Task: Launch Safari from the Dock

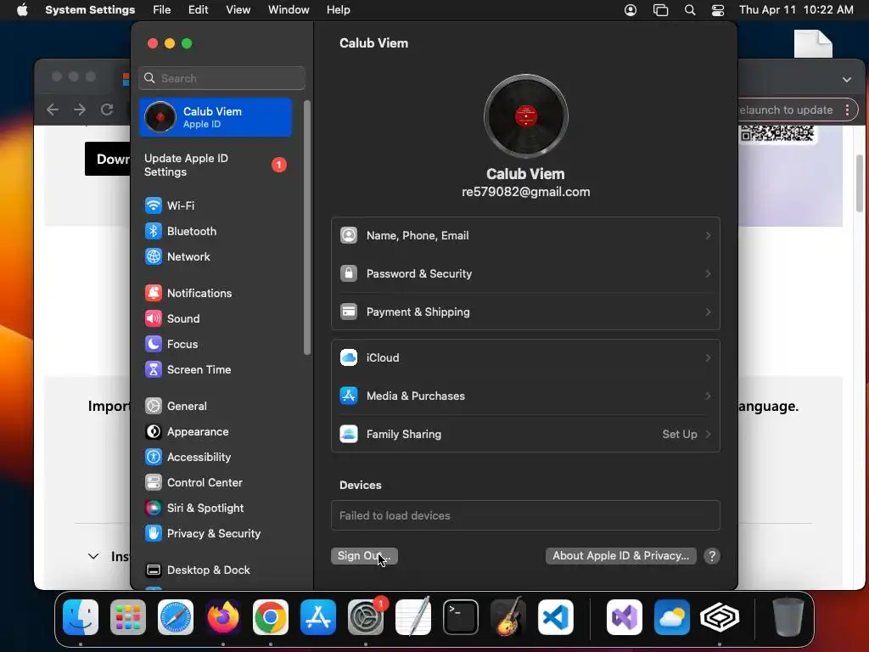Action: click(x=176, y=617)
